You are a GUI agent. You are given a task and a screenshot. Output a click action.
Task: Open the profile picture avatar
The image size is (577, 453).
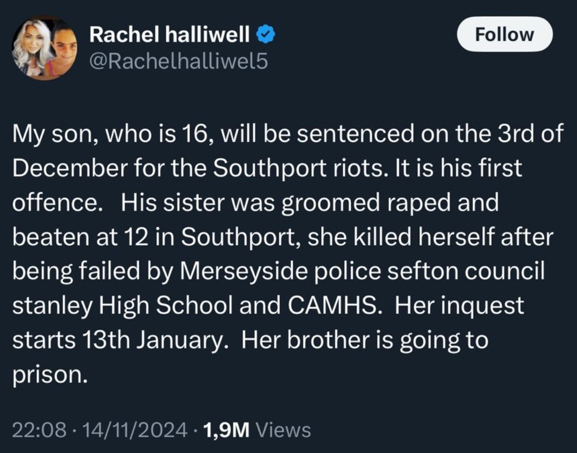[x=45, y=48]
